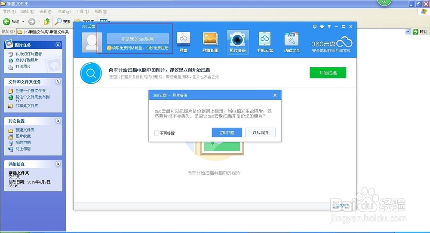Viewport: 430px width, 233px height.
Task: Check the 不再提醒 checkbox
Action: click(157, 133)
